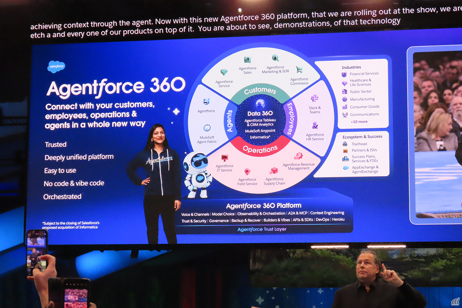
Task: Click the "+10 more" industries text
Action: (x=359, y=122)
